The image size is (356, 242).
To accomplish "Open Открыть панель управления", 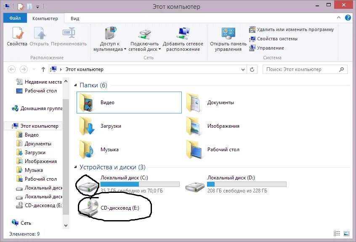I will (x=228, y=39).
